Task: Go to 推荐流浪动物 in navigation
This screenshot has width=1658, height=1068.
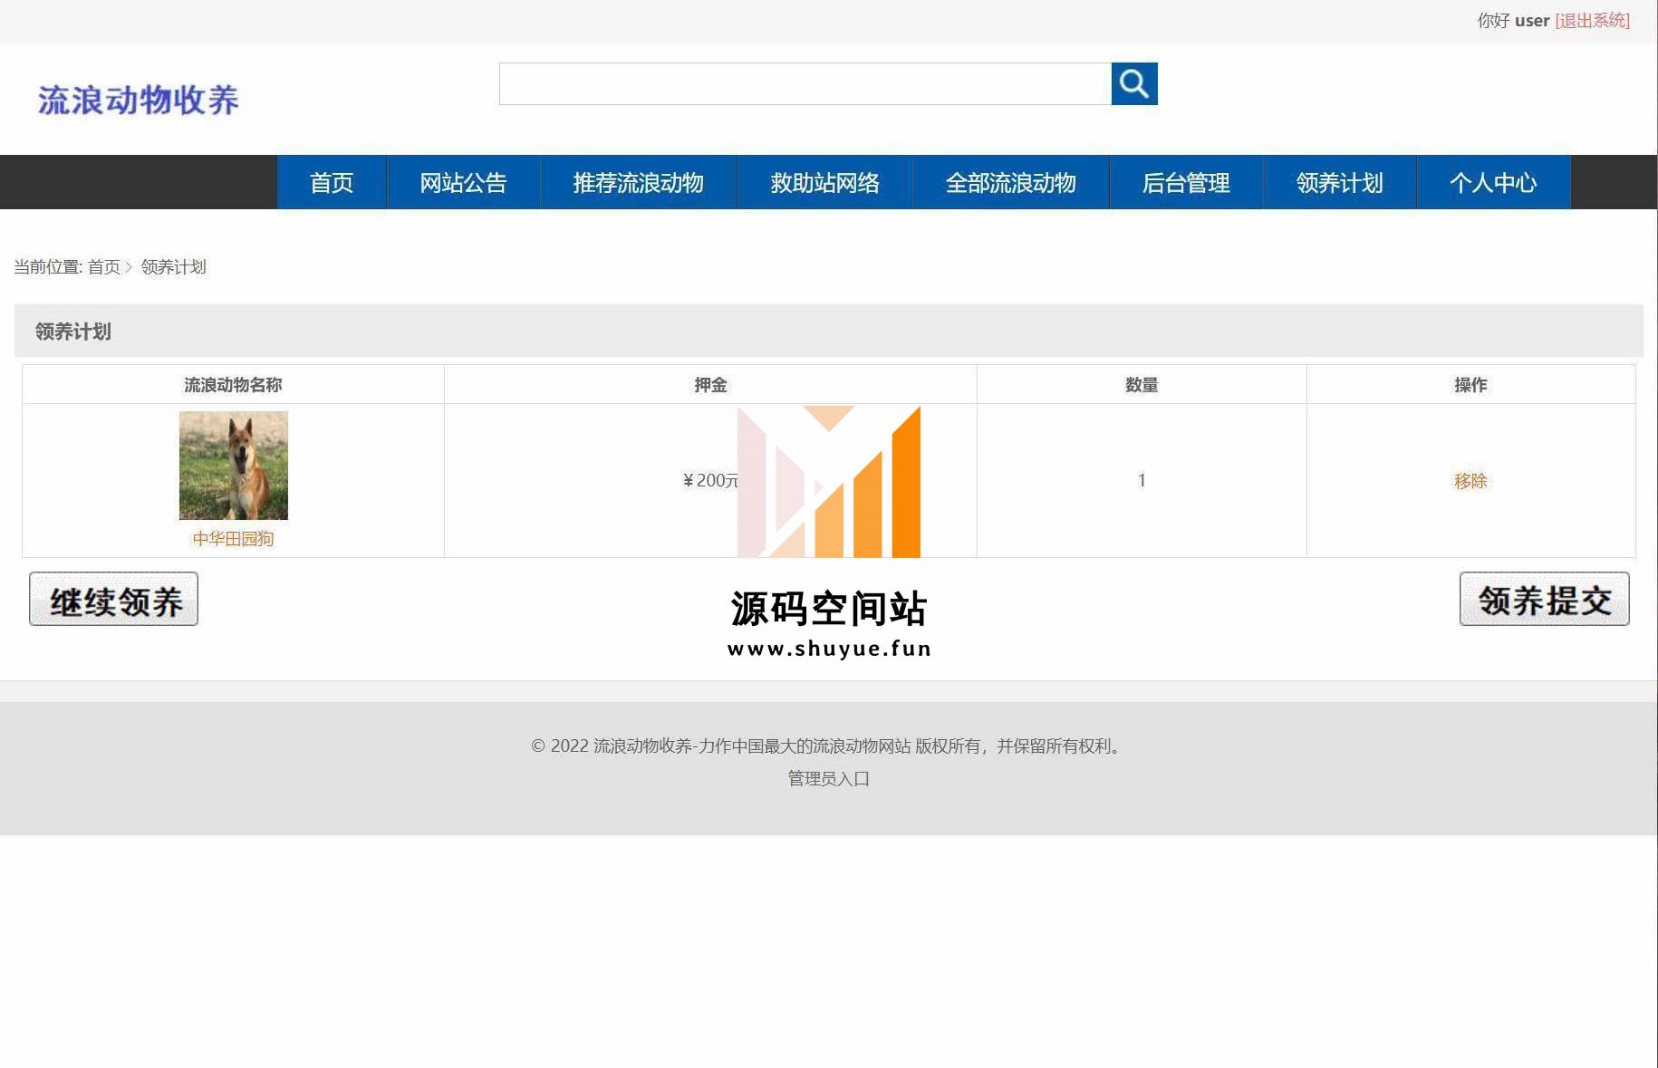Action: coord(638,182)
